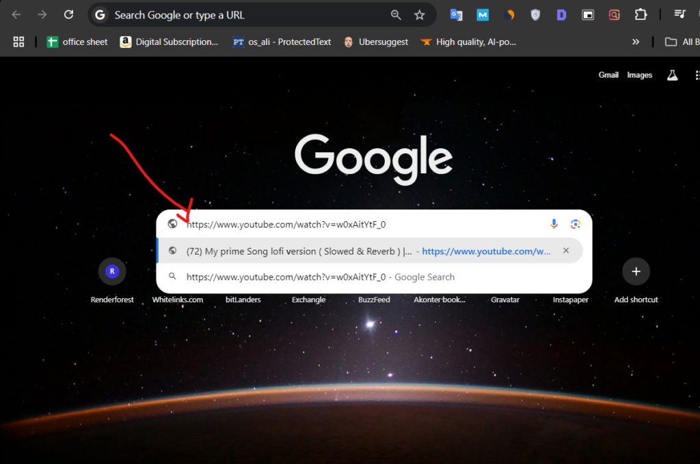This screenshot has width=700, height=464.
Task: Open the Ubersuggest bookmark
Action: [x=376, y=42]
